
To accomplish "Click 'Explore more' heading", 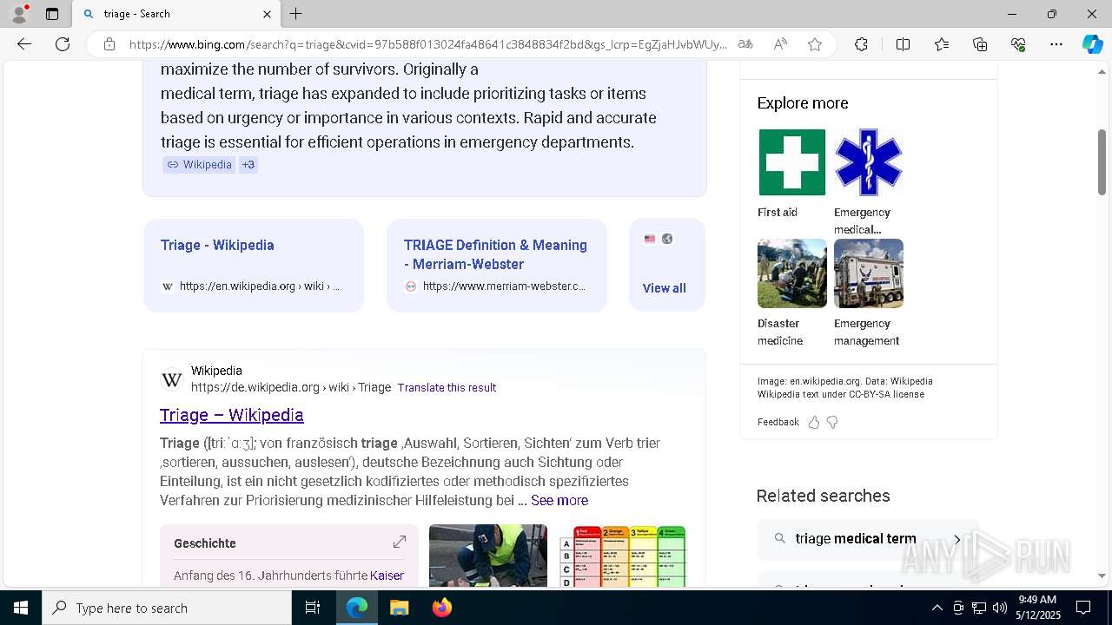I will coord(803,103).
